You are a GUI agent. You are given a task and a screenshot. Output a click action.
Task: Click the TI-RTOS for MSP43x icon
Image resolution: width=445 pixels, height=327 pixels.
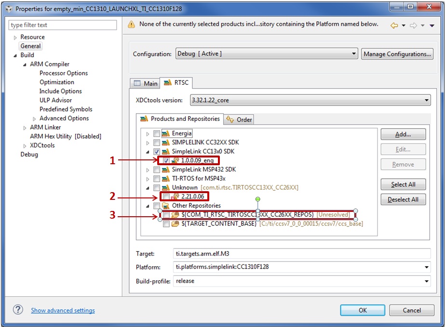coord(166,179)
